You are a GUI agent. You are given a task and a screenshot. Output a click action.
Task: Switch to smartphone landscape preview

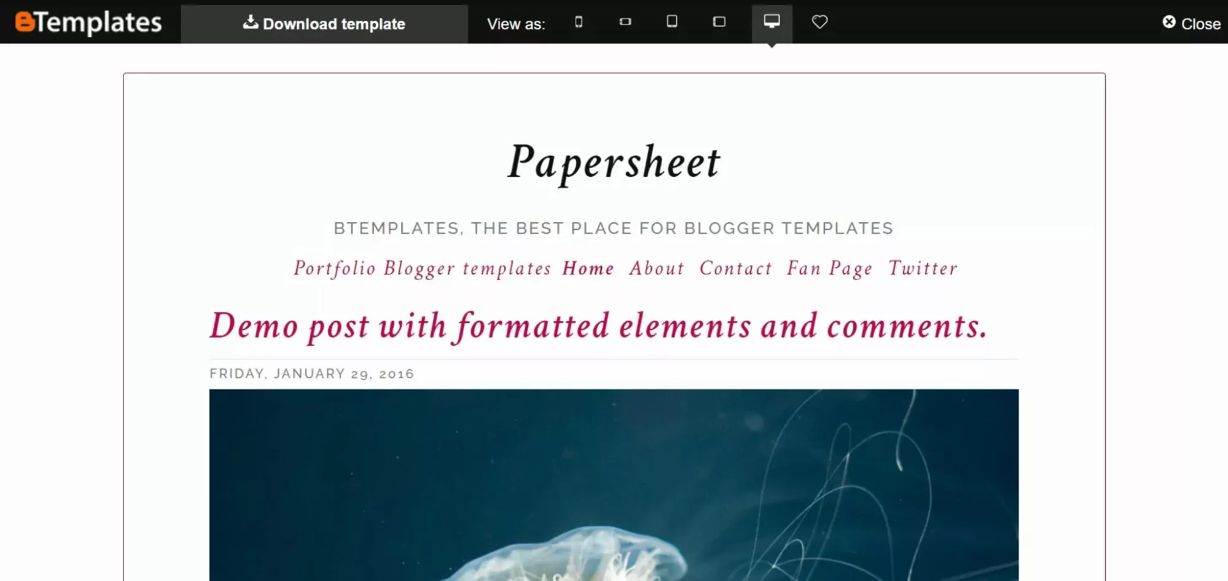(625, 21)
